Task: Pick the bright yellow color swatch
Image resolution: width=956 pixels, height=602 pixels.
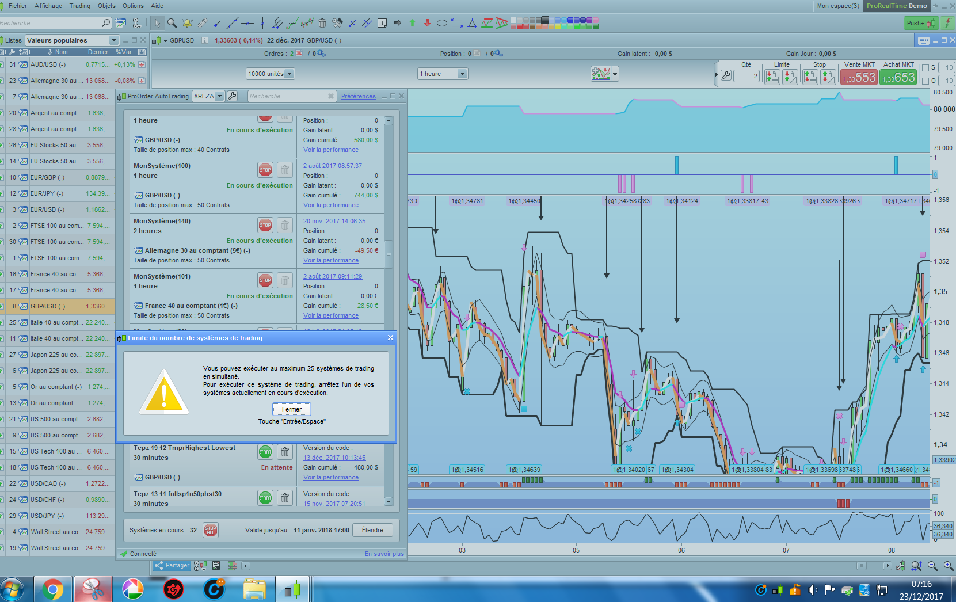Action: 558,26
